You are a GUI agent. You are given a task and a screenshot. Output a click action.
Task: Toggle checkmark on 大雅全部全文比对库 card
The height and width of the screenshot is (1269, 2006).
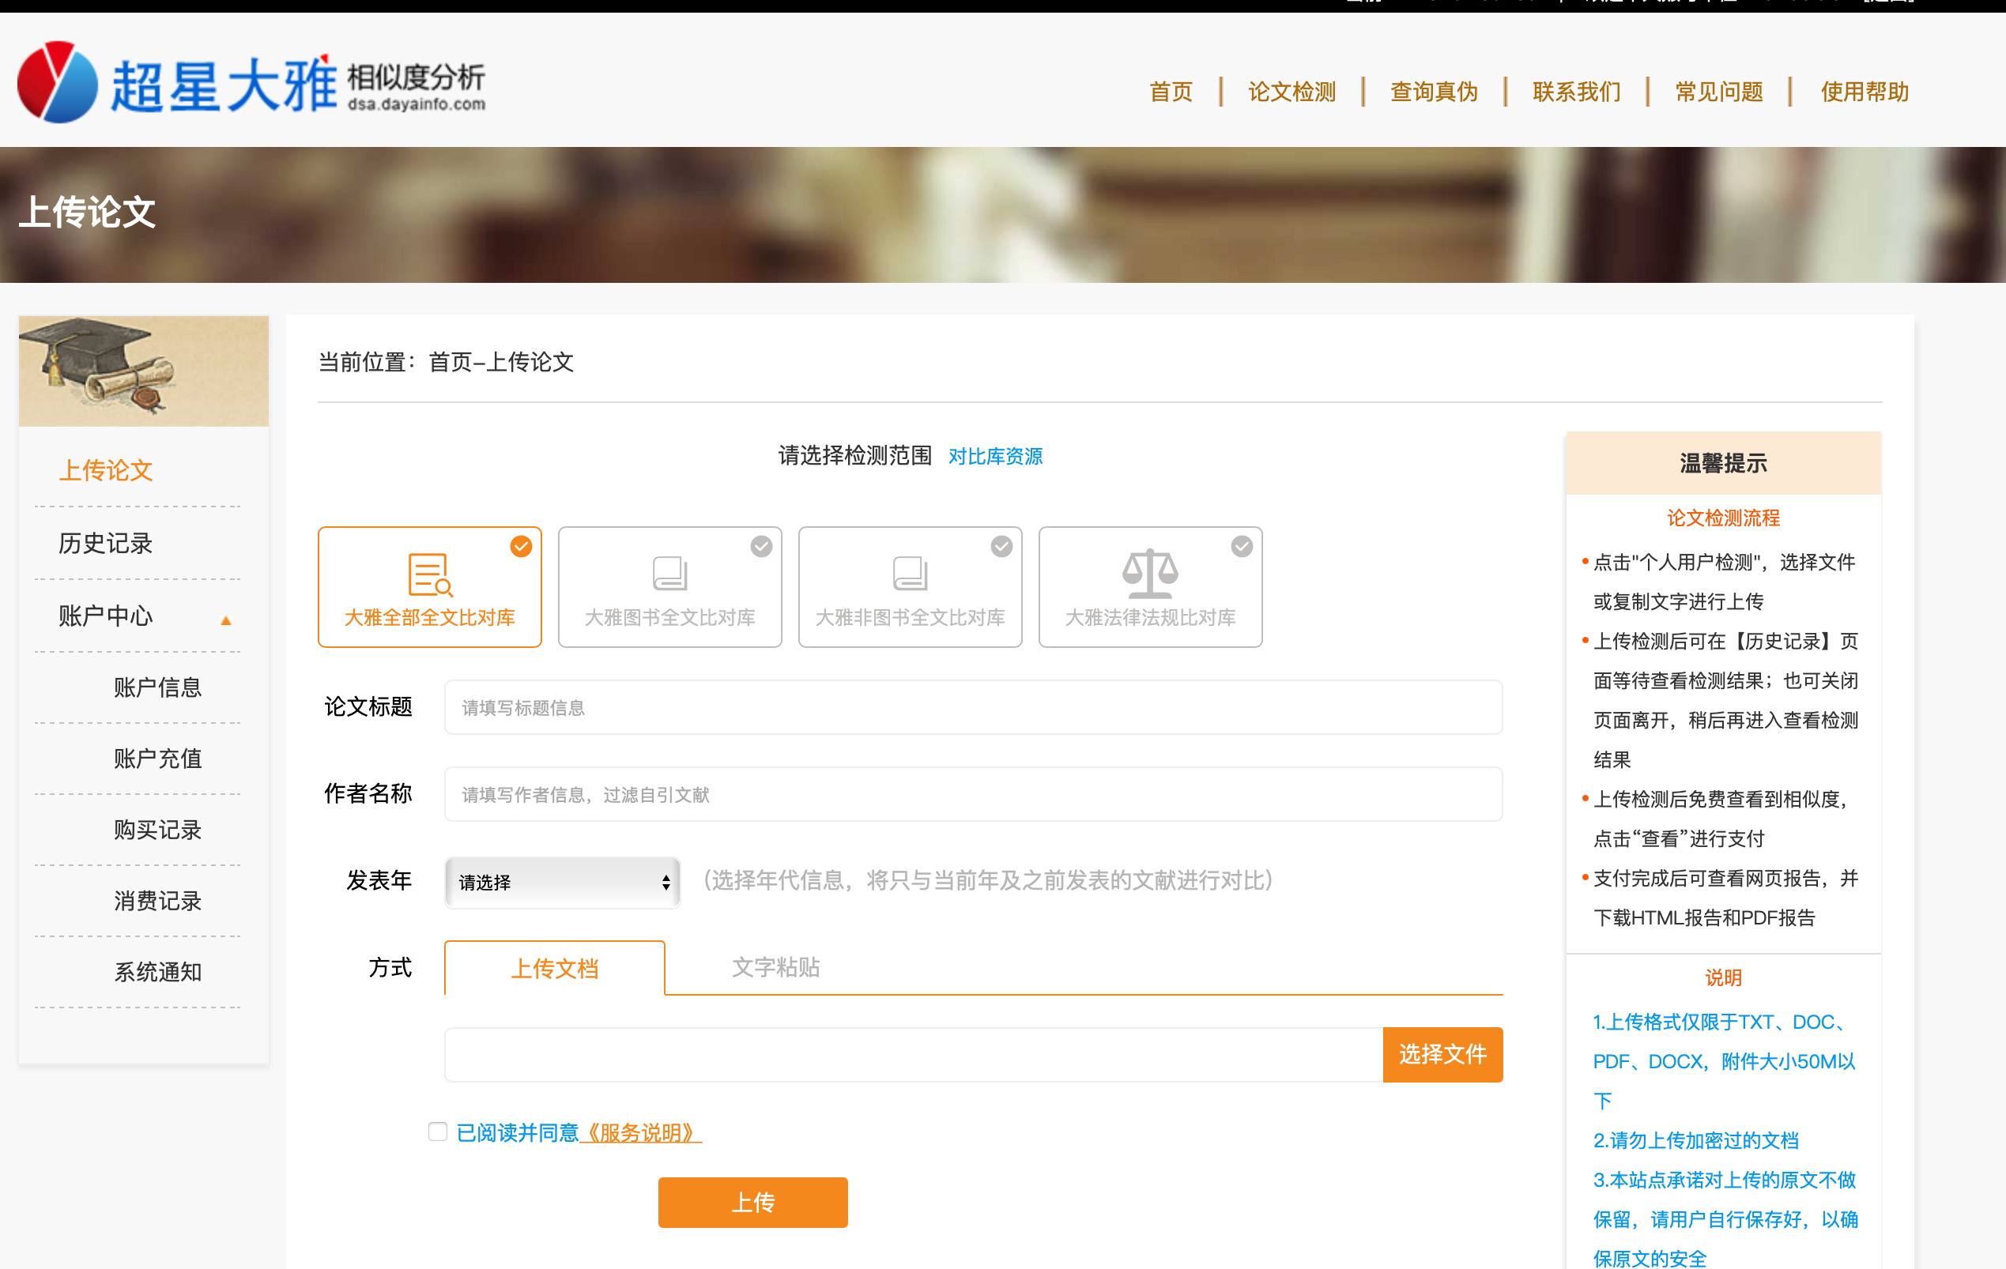point(521,546)
